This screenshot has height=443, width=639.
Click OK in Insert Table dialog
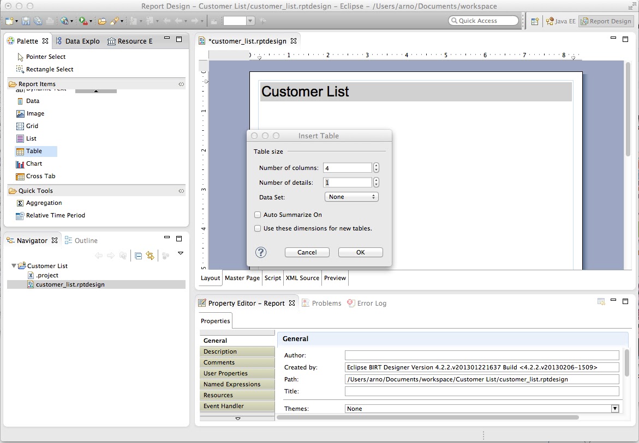point(361,252)
